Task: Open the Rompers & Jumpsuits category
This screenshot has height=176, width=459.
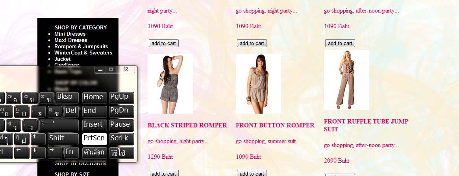Action: click(x=81, y=46)
